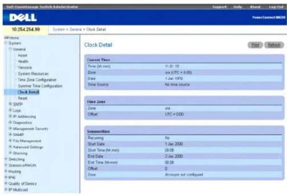The image size is (287, 195).
Task: Click the Clock Detail breadcrumb
Action: 96,29
